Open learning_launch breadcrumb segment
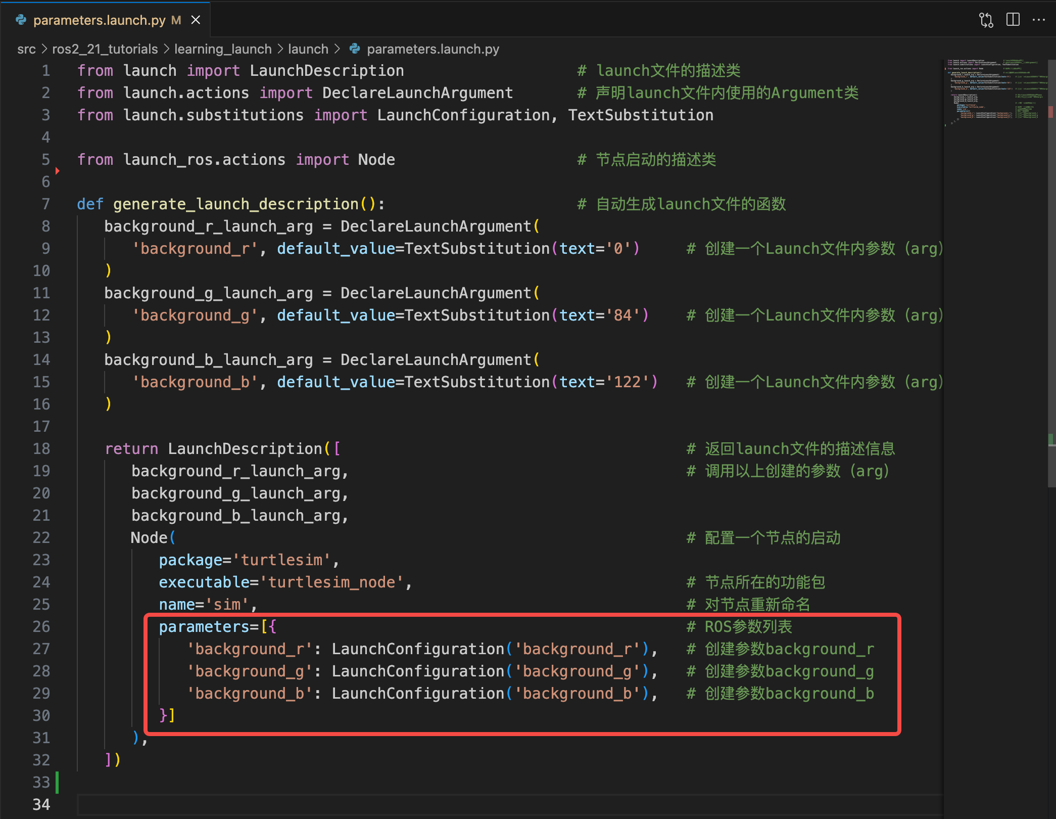Viewport: 1056px width, 819px height. pos(223,49)
